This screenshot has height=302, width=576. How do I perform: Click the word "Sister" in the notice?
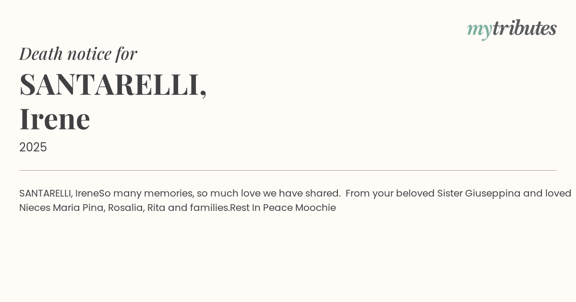[x=450, y=194]
